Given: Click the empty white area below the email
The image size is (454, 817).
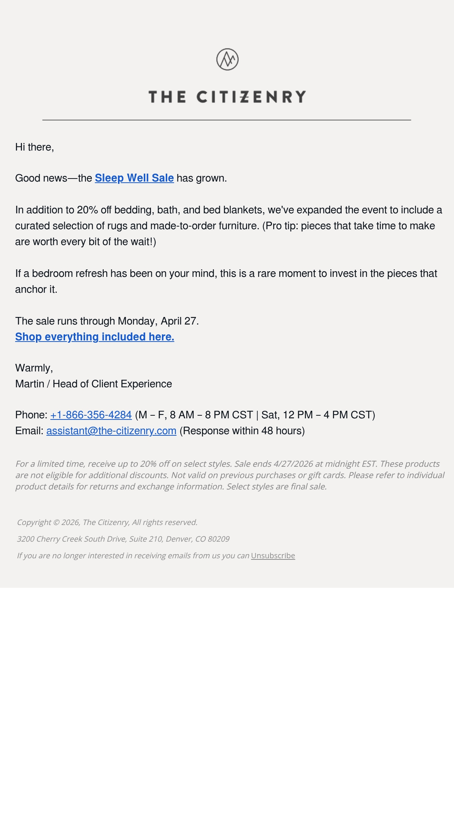Looking at the screenshot, I should (x=227, y=702).
